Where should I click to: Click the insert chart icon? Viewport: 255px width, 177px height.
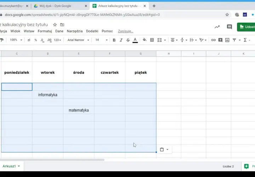pos(227,40)
